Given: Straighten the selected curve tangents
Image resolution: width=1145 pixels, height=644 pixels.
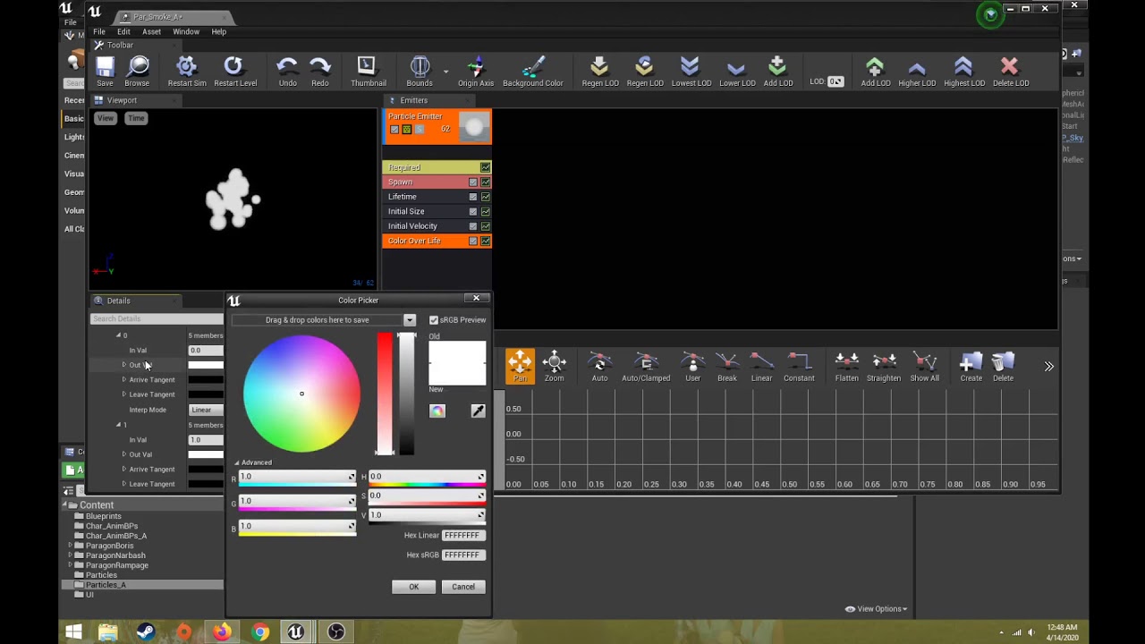Looking at the screenshot, I should [883, 366].
